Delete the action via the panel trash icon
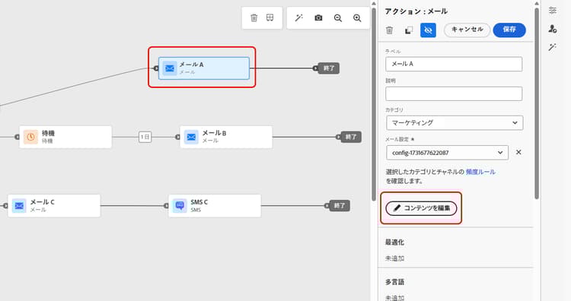This screenshot has width=571, height=301. pyautogui.click(x=389, y=30)
